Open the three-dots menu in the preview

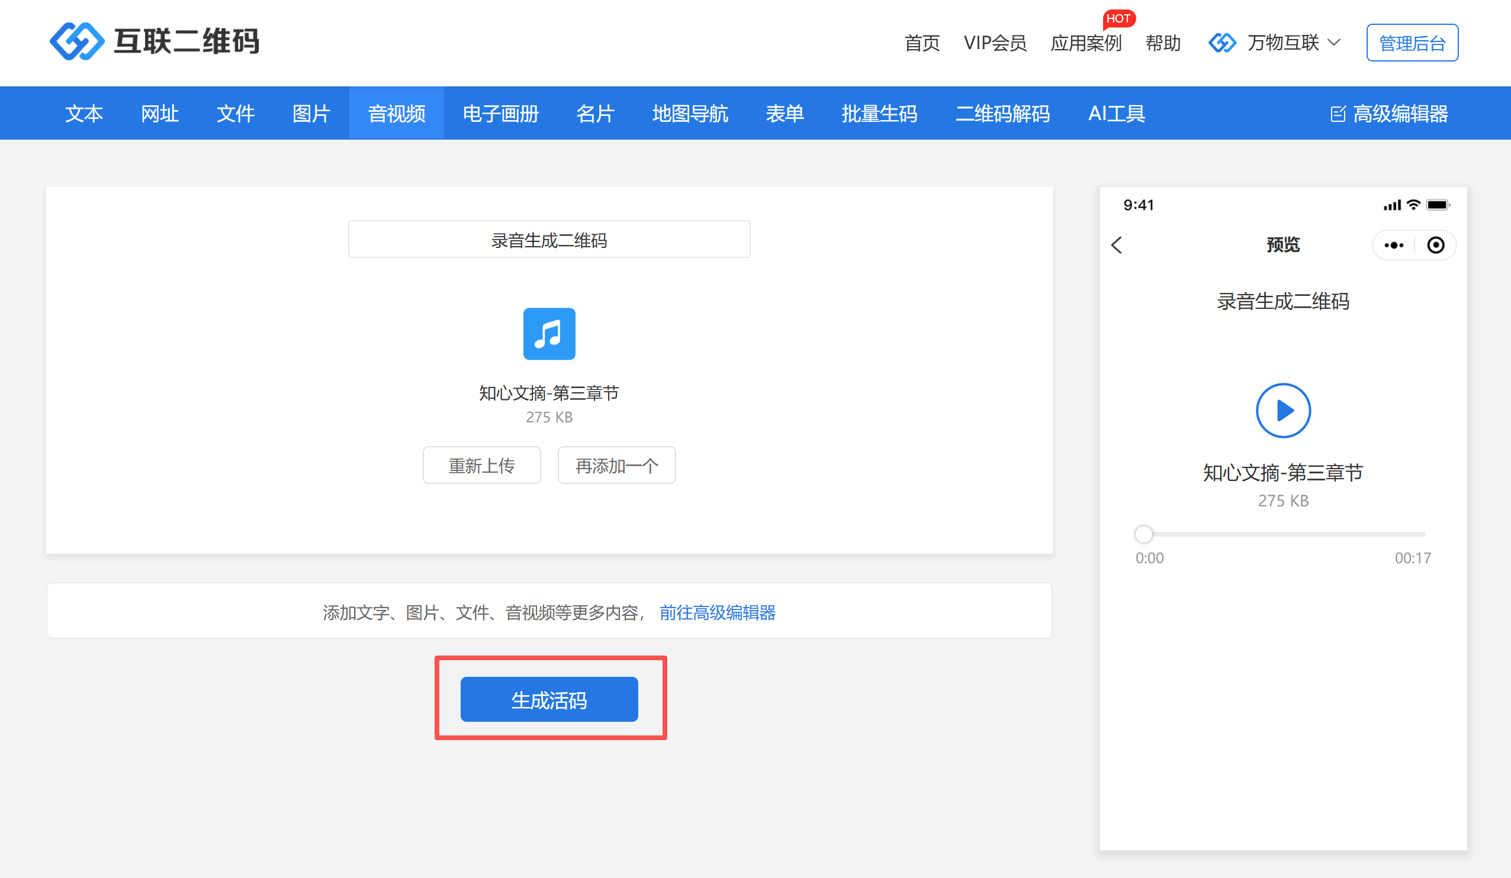1394,245
